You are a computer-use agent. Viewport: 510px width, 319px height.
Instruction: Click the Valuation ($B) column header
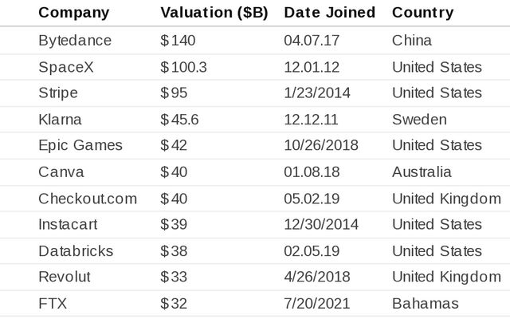coord(214,13)
